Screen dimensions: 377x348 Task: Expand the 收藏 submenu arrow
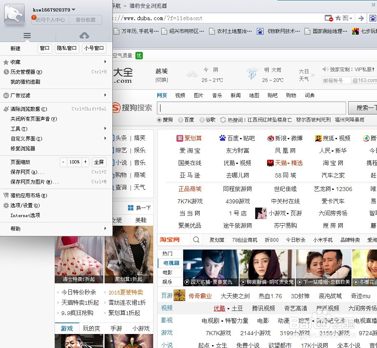(x=105, y=62)
